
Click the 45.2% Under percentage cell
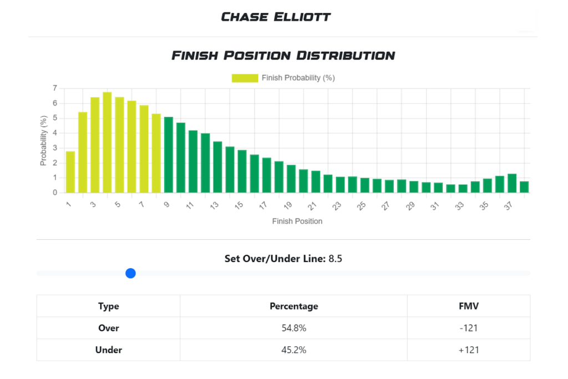(x=294, y=350)
